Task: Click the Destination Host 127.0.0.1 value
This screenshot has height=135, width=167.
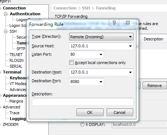Action: pos(79,72)
